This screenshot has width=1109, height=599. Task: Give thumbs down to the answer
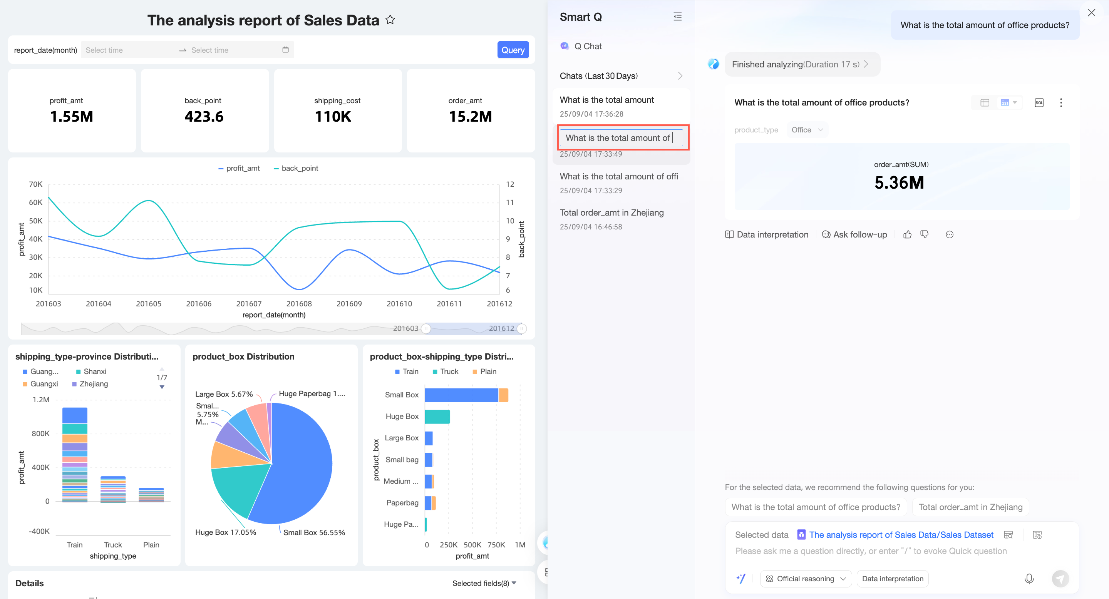click(924, 234)
